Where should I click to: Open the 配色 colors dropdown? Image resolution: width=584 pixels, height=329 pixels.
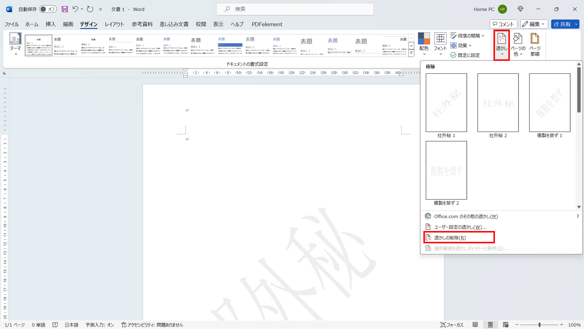click(x=424, y=44)
